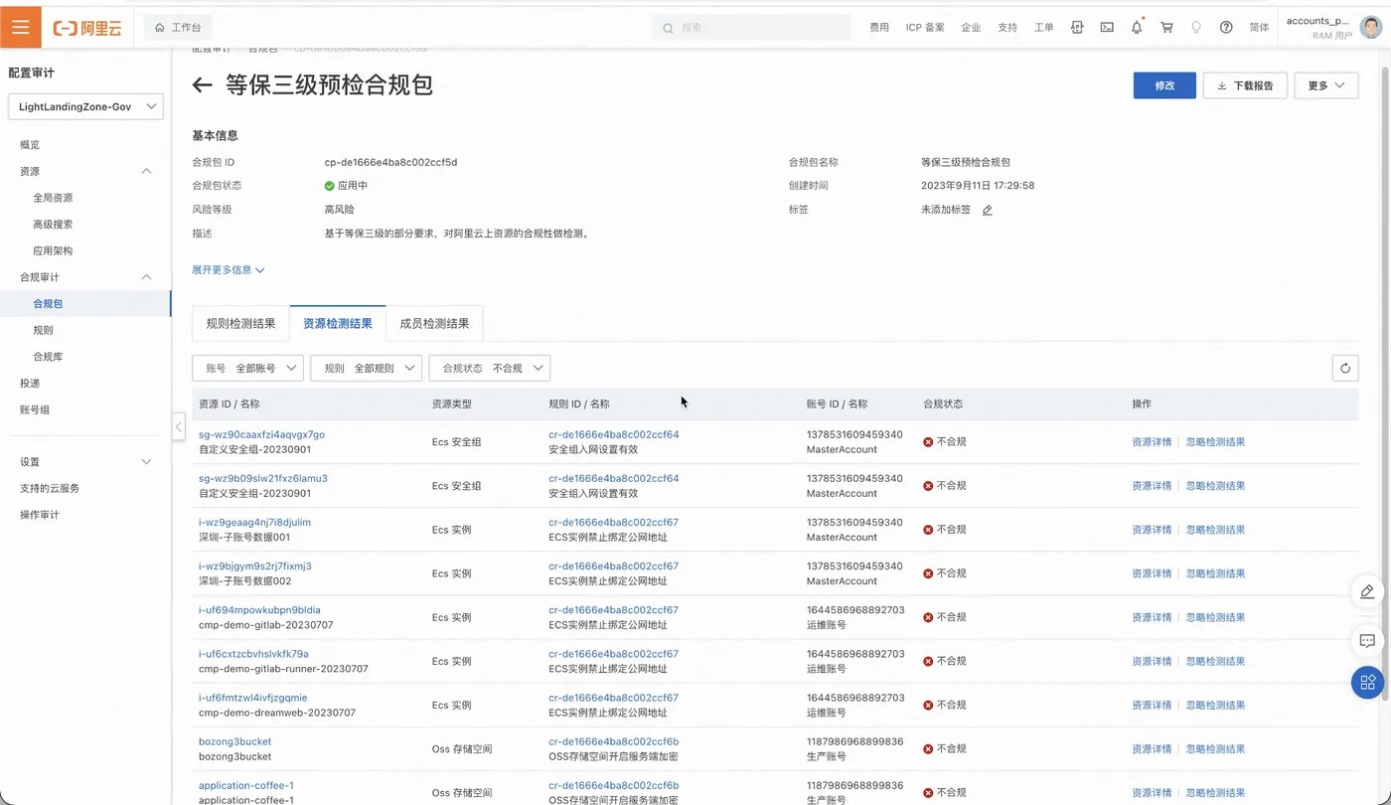Focus the top search box
This screenshot has width=1391, height=805.
tap(752, 28)
